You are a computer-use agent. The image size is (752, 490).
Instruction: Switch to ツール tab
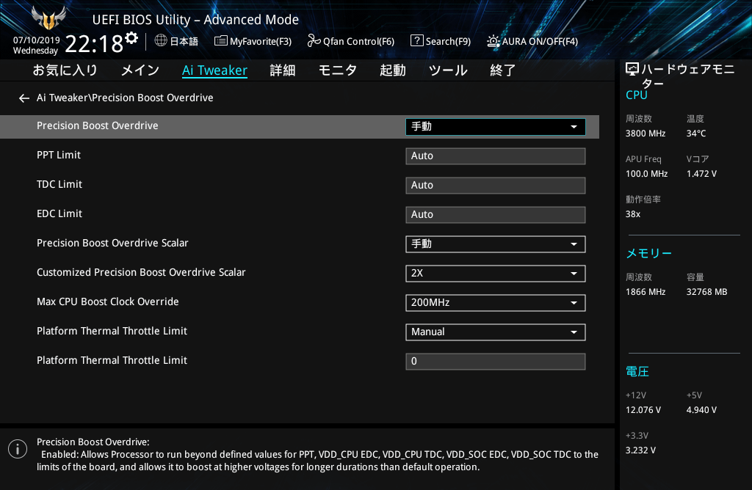[x=448, y=70]
